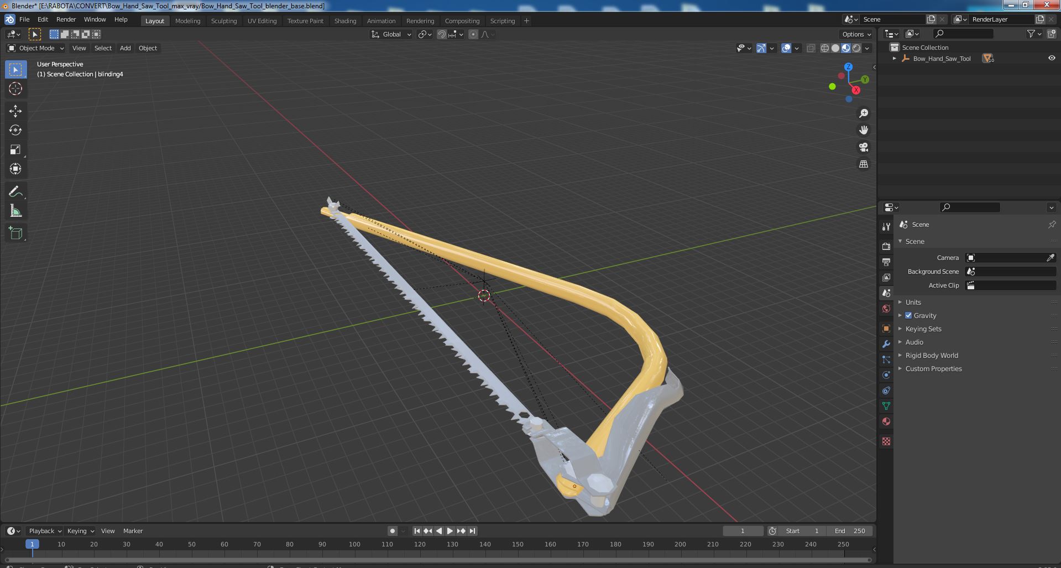The image size is (1061, 568).
Task: Play the animation forward
Action: [x=450, y=531]
